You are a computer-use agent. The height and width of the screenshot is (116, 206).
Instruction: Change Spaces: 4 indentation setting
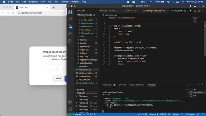[x=154, y=114]
